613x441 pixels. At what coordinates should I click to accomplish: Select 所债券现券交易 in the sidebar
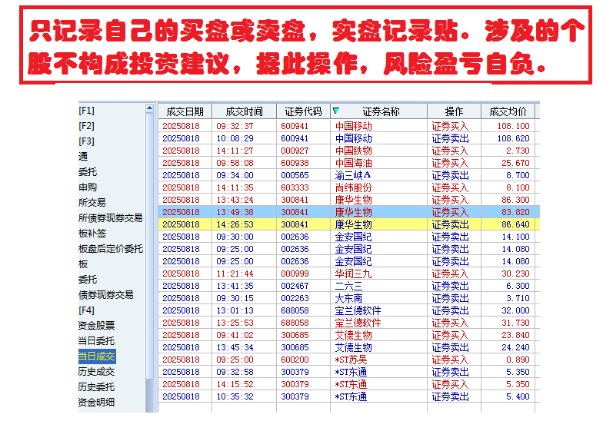pos(110,218)
